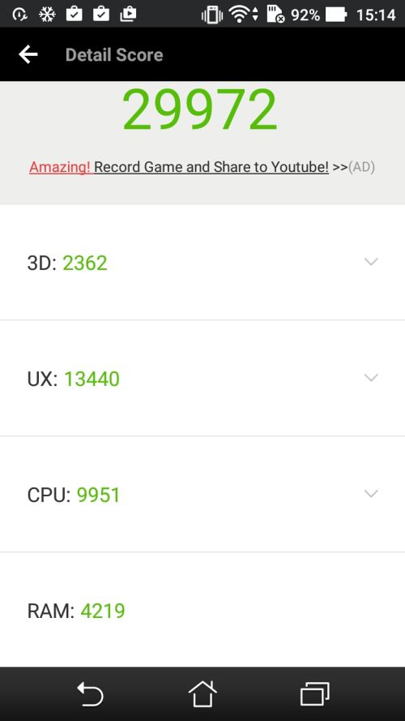
Task: Tap the back arrow in header
Action: coord(28,54)
